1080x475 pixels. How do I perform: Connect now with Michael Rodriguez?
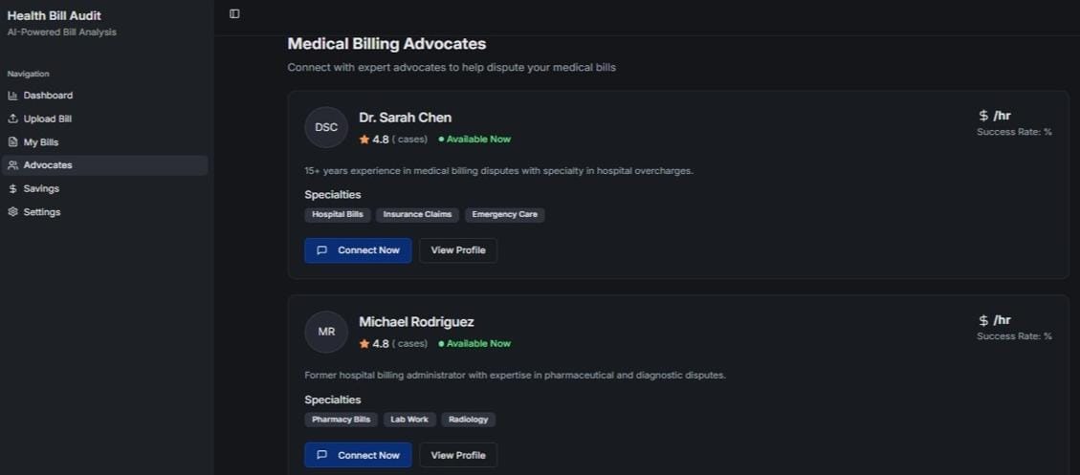[x=358, y=455]
